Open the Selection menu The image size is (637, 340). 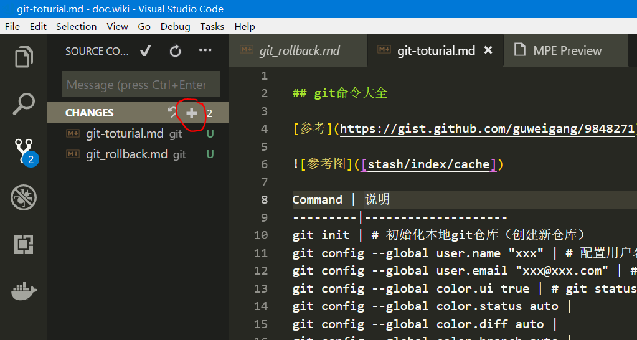pyautogui.click(x=77, y=26)
